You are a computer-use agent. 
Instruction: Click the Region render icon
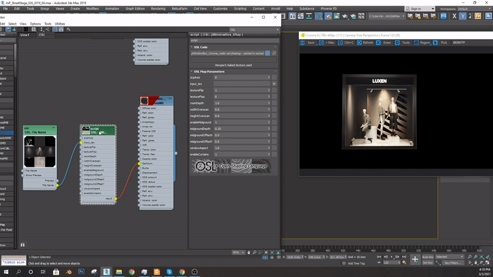click(417, 43)
